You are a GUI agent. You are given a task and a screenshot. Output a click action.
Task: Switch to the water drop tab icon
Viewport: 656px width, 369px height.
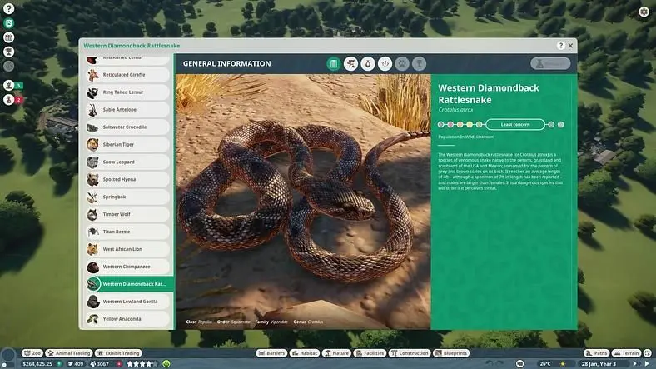tap(368, 63)
